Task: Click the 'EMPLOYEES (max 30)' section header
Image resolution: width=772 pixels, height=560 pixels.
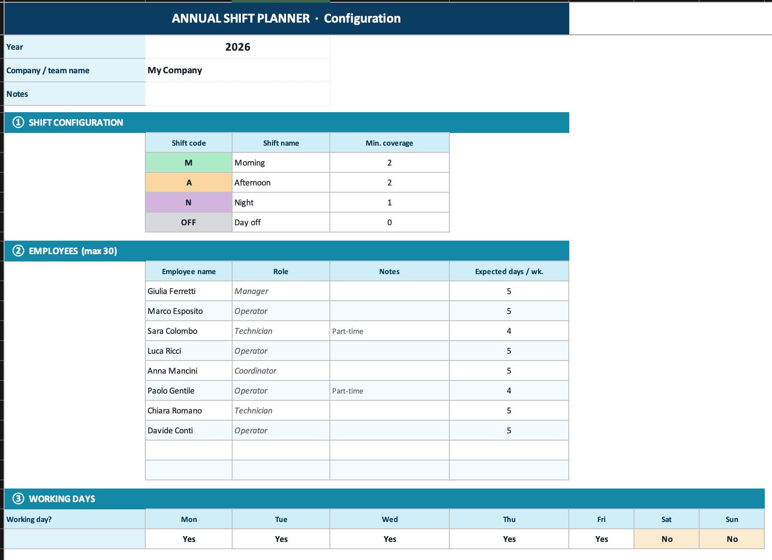Action: [287, 251]
